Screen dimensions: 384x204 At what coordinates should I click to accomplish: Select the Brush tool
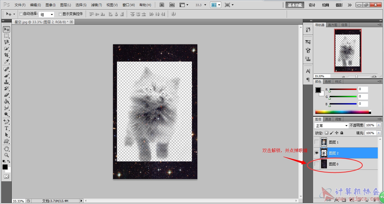click(6, 75)
